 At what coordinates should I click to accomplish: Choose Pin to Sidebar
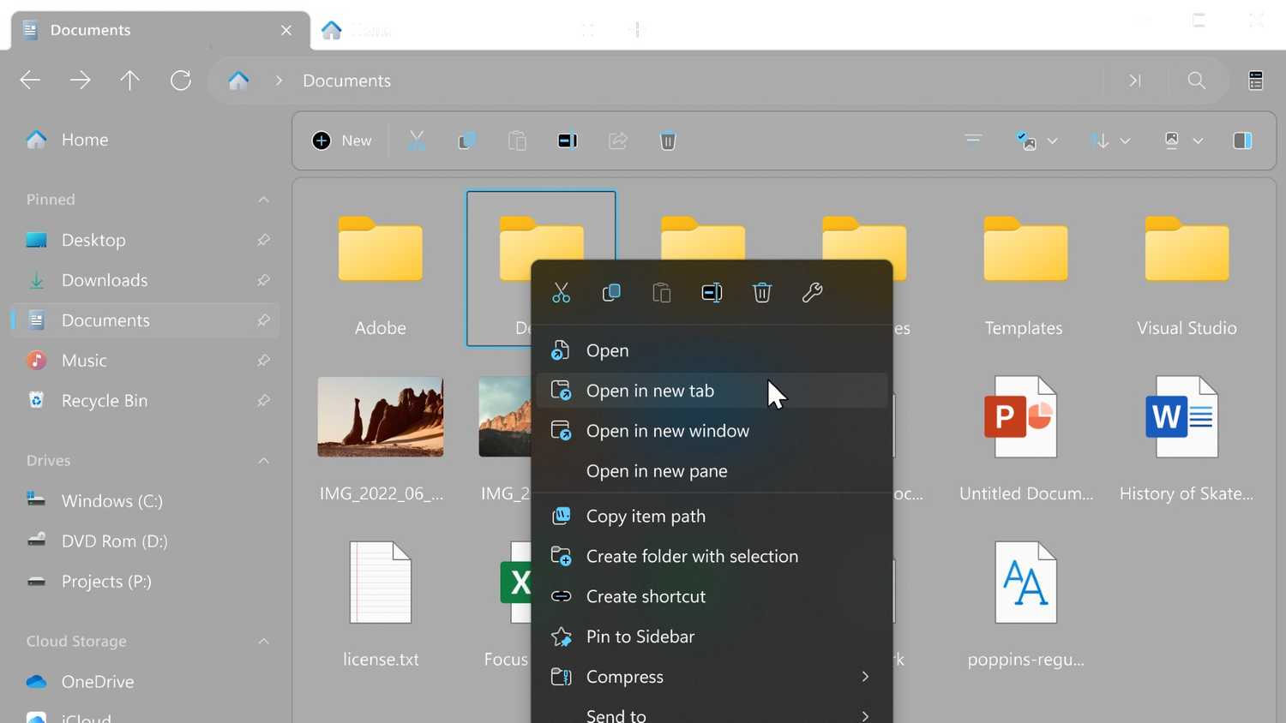point(712,636)
